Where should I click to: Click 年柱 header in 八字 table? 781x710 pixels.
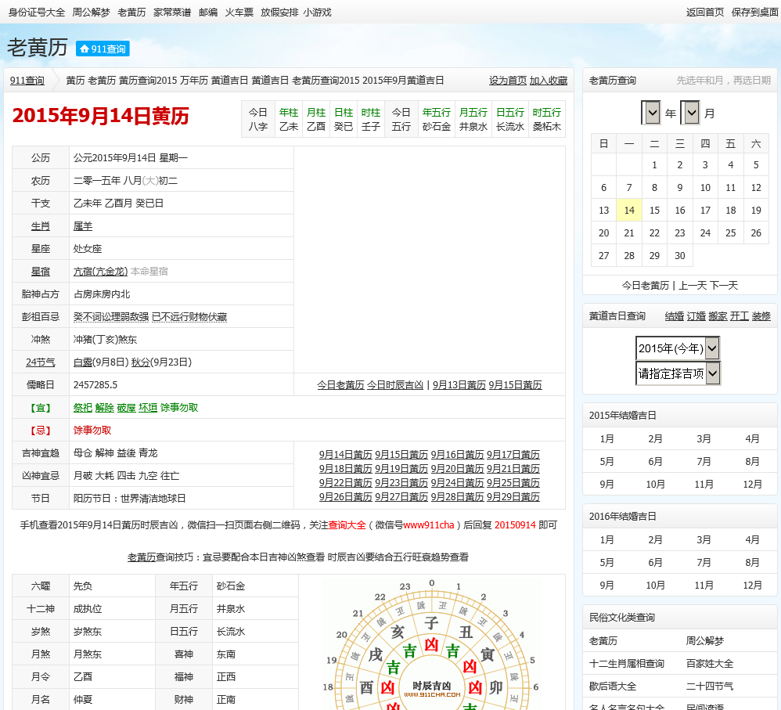[x=289, y=113]
